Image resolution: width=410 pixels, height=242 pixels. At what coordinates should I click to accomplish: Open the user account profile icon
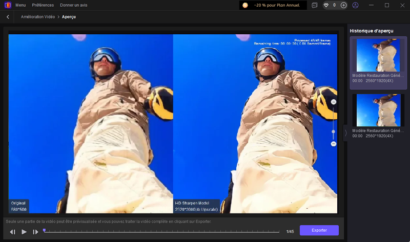coord(356,5)
